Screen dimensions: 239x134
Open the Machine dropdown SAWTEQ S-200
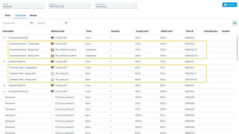point(69,5)
